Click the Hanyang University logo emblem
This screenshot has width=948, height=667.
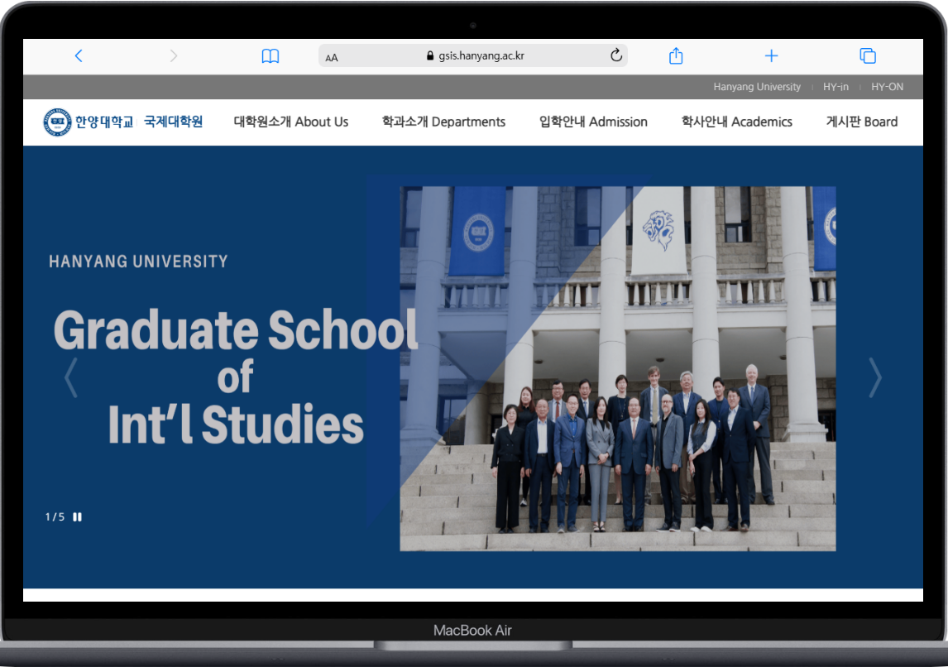[x=57, y=122]
